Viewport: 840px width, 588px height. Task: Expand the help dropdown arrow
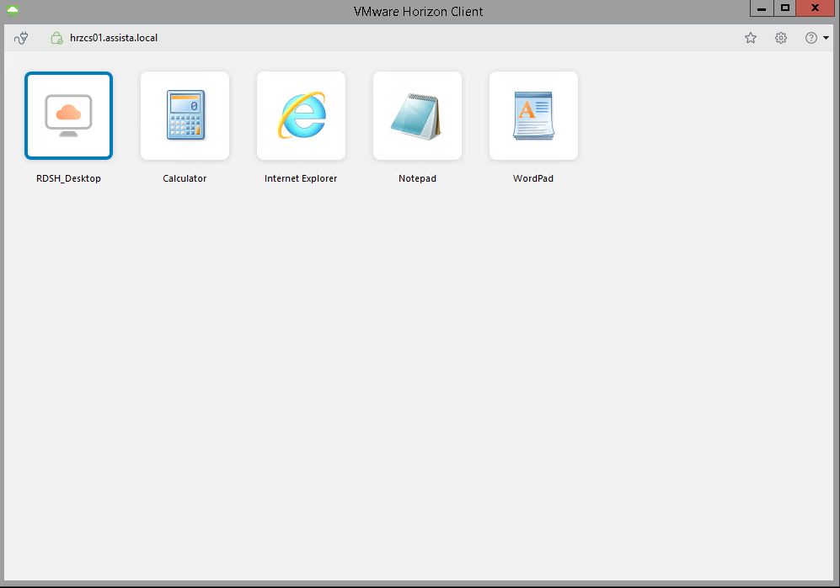(x=826, y=38)
